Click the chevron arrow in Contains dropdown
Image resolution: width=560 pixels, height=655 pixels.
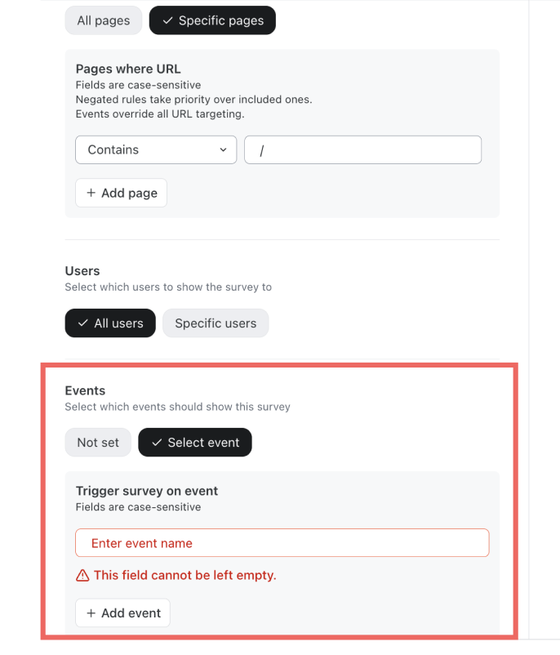223,149
